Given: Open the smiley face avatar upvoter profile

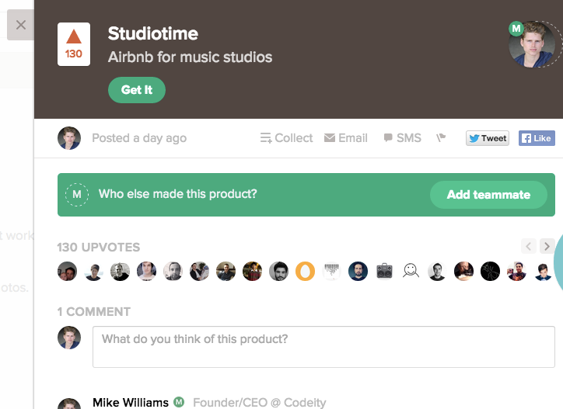Looking at the screenshot, I should pyautogui.click(x=411, y=271).
